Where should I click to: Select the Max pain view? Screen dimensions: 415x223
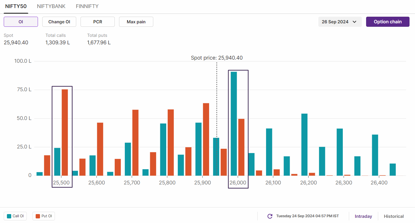pyautogui.click(x=136, y=22)
